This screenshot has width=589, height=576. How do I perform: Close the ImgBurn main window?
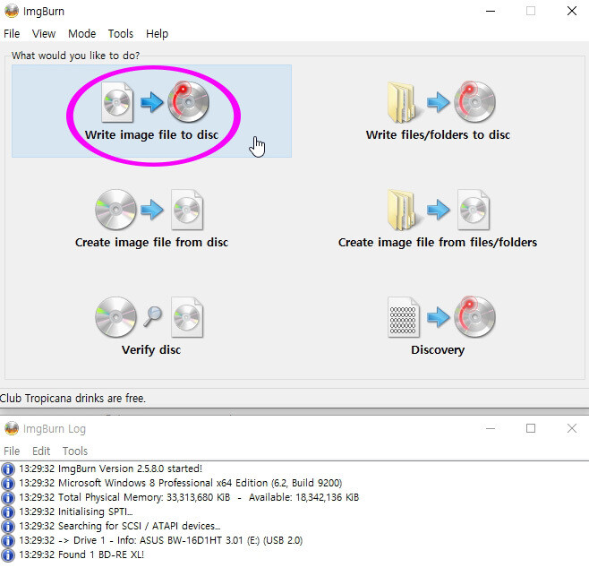coord(572,11)
